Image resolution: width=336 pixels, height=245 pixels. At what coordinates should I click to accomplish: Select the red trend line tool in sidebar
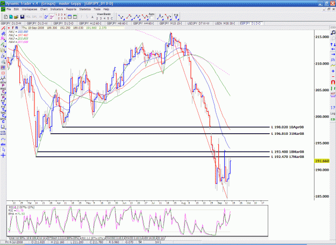(x=3, y=28)
